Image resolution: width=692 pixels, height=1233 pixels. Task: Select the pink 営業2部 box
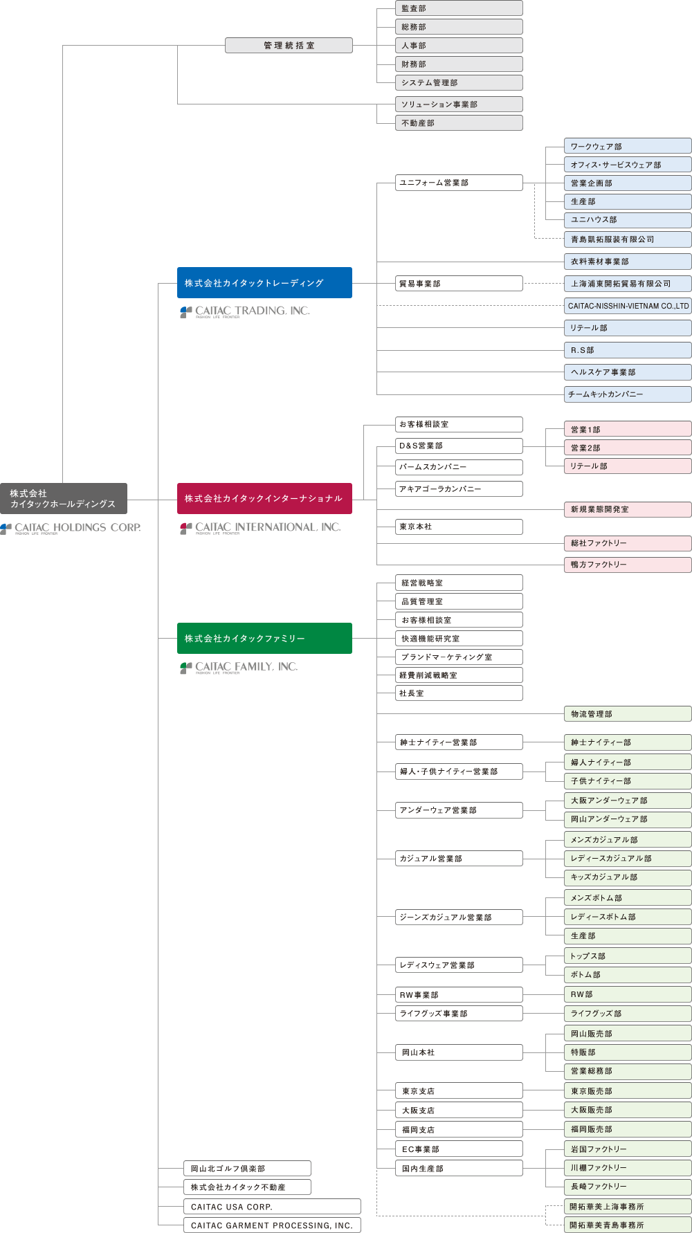[x=628, y=448]
